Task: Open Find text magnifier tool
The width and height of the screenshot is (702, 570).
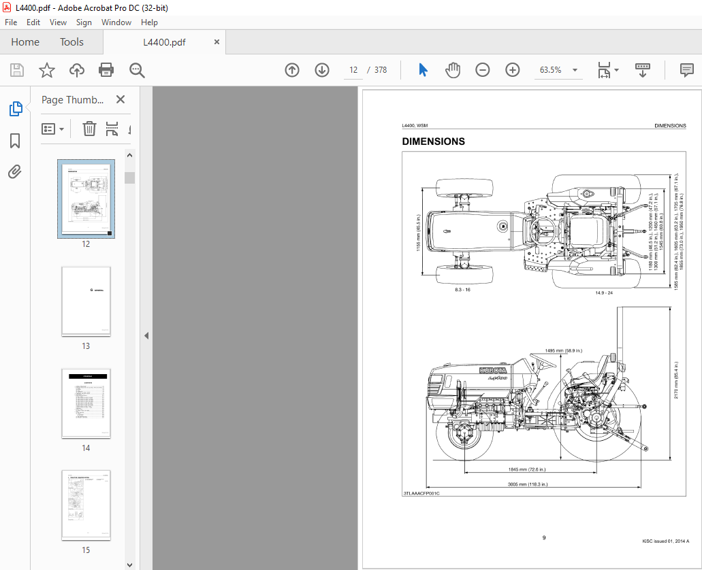Action: pyautogui.click(x=137, y=70)
